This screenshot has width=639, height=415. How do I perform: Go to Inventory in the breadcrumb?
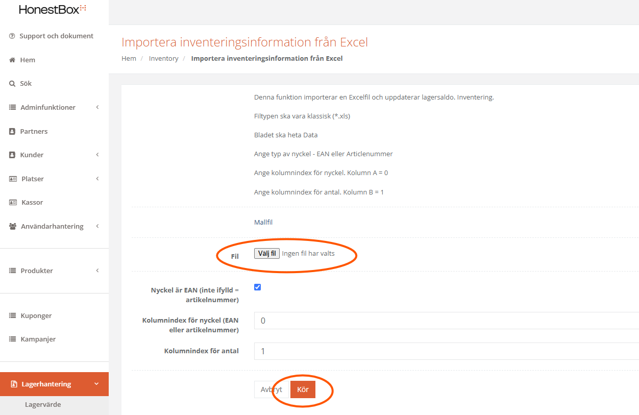[x=163, y=59]
